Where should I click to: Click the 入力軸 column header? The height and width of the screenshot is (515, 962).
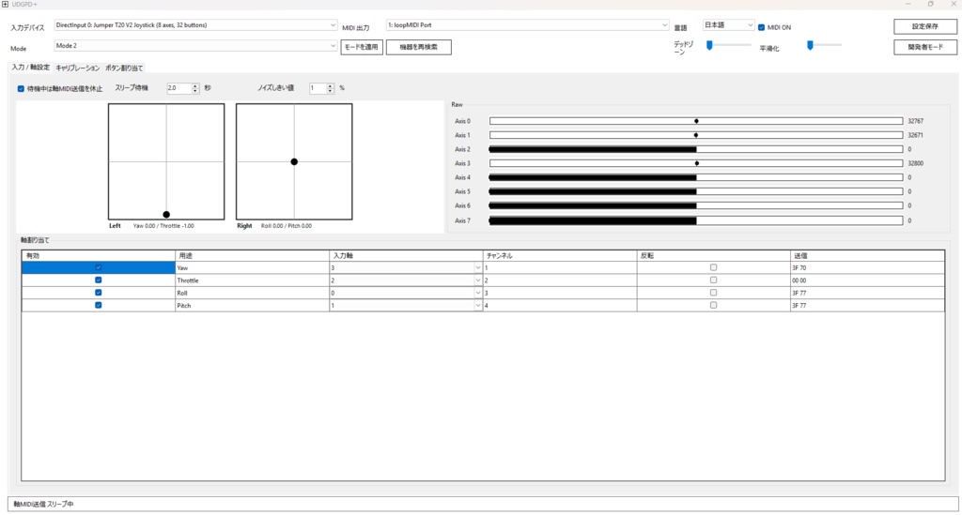pos(406,255)
